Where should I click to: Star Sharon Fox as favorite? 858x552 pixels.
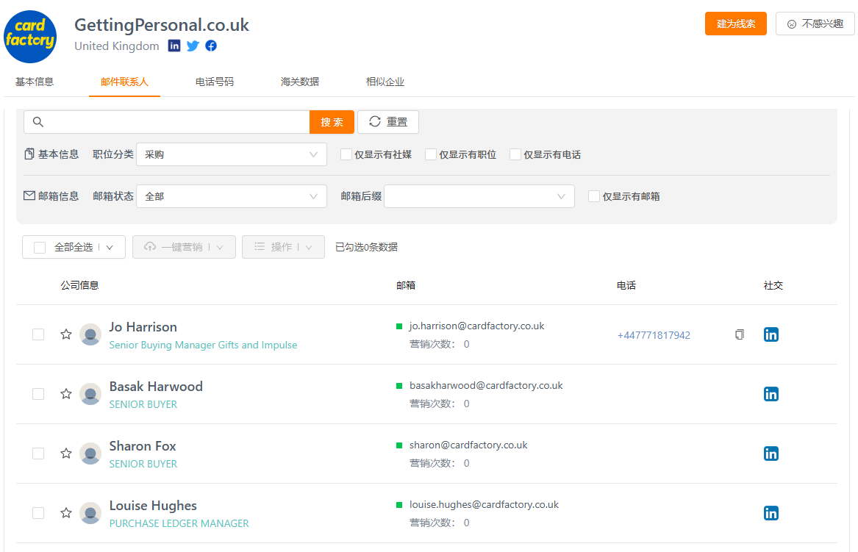(x=66, y=454)
